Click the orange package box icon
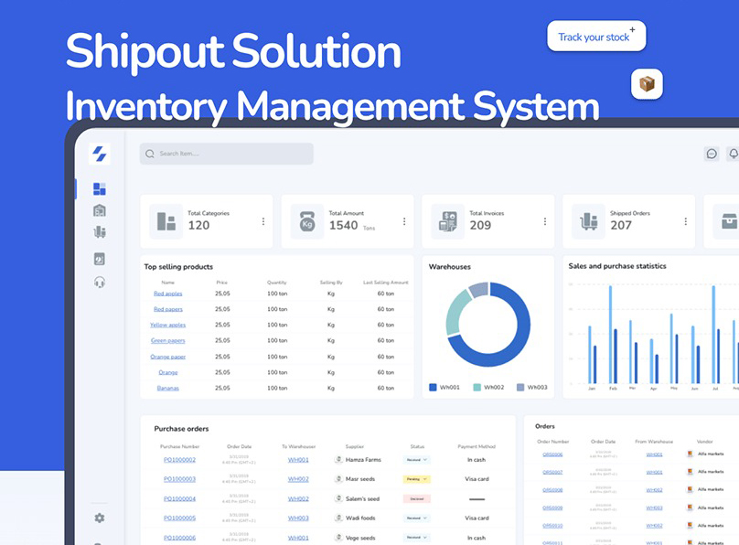Screen dimensions: 739x545 click(647, 85)
